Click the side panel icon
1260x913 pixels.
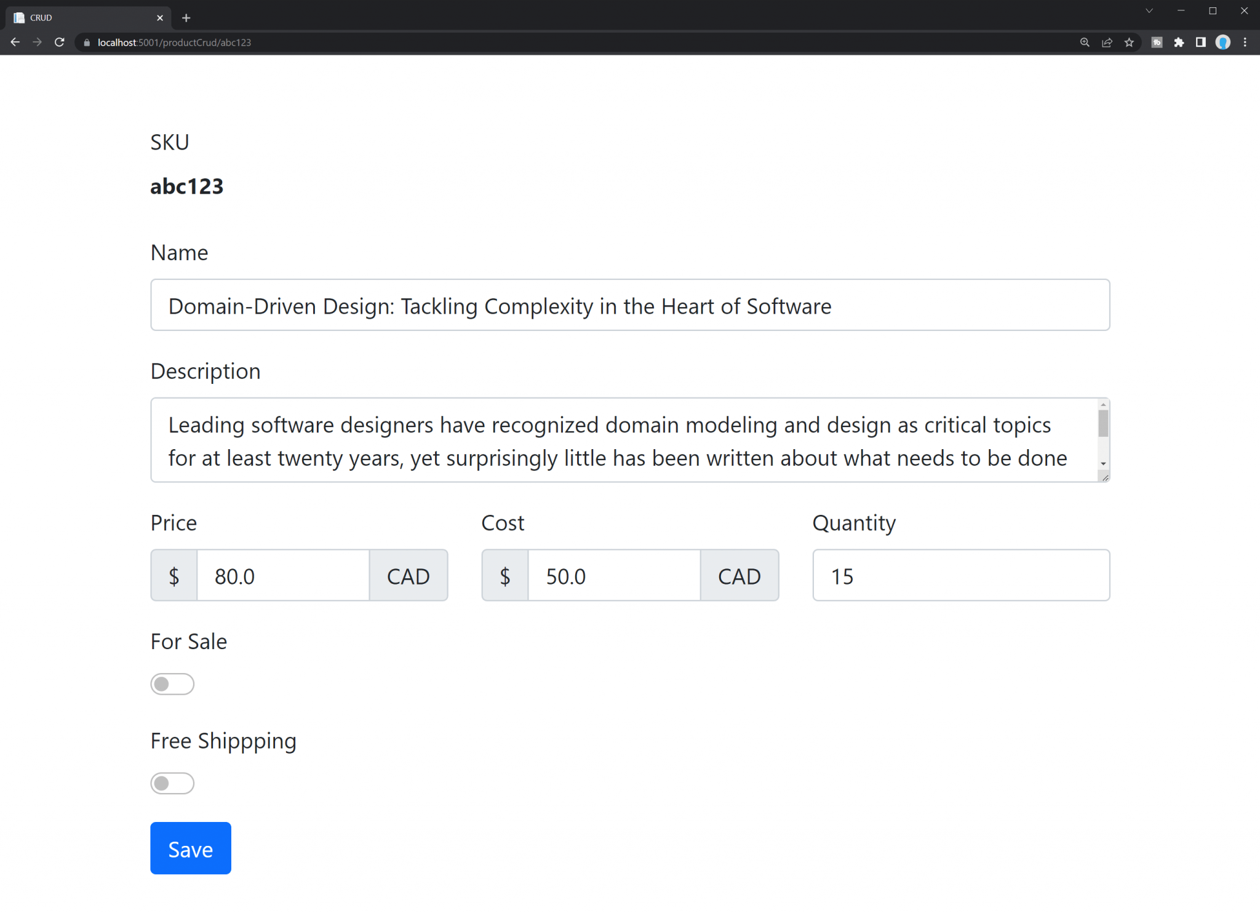coord(1200,42)
